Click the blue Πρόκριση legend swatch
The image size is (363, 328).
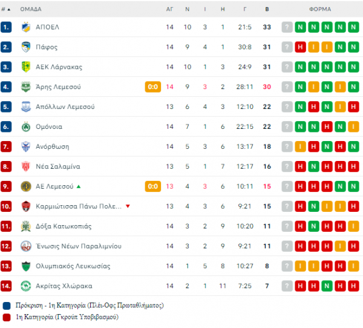pyautogui.click(x=7, y=306)
